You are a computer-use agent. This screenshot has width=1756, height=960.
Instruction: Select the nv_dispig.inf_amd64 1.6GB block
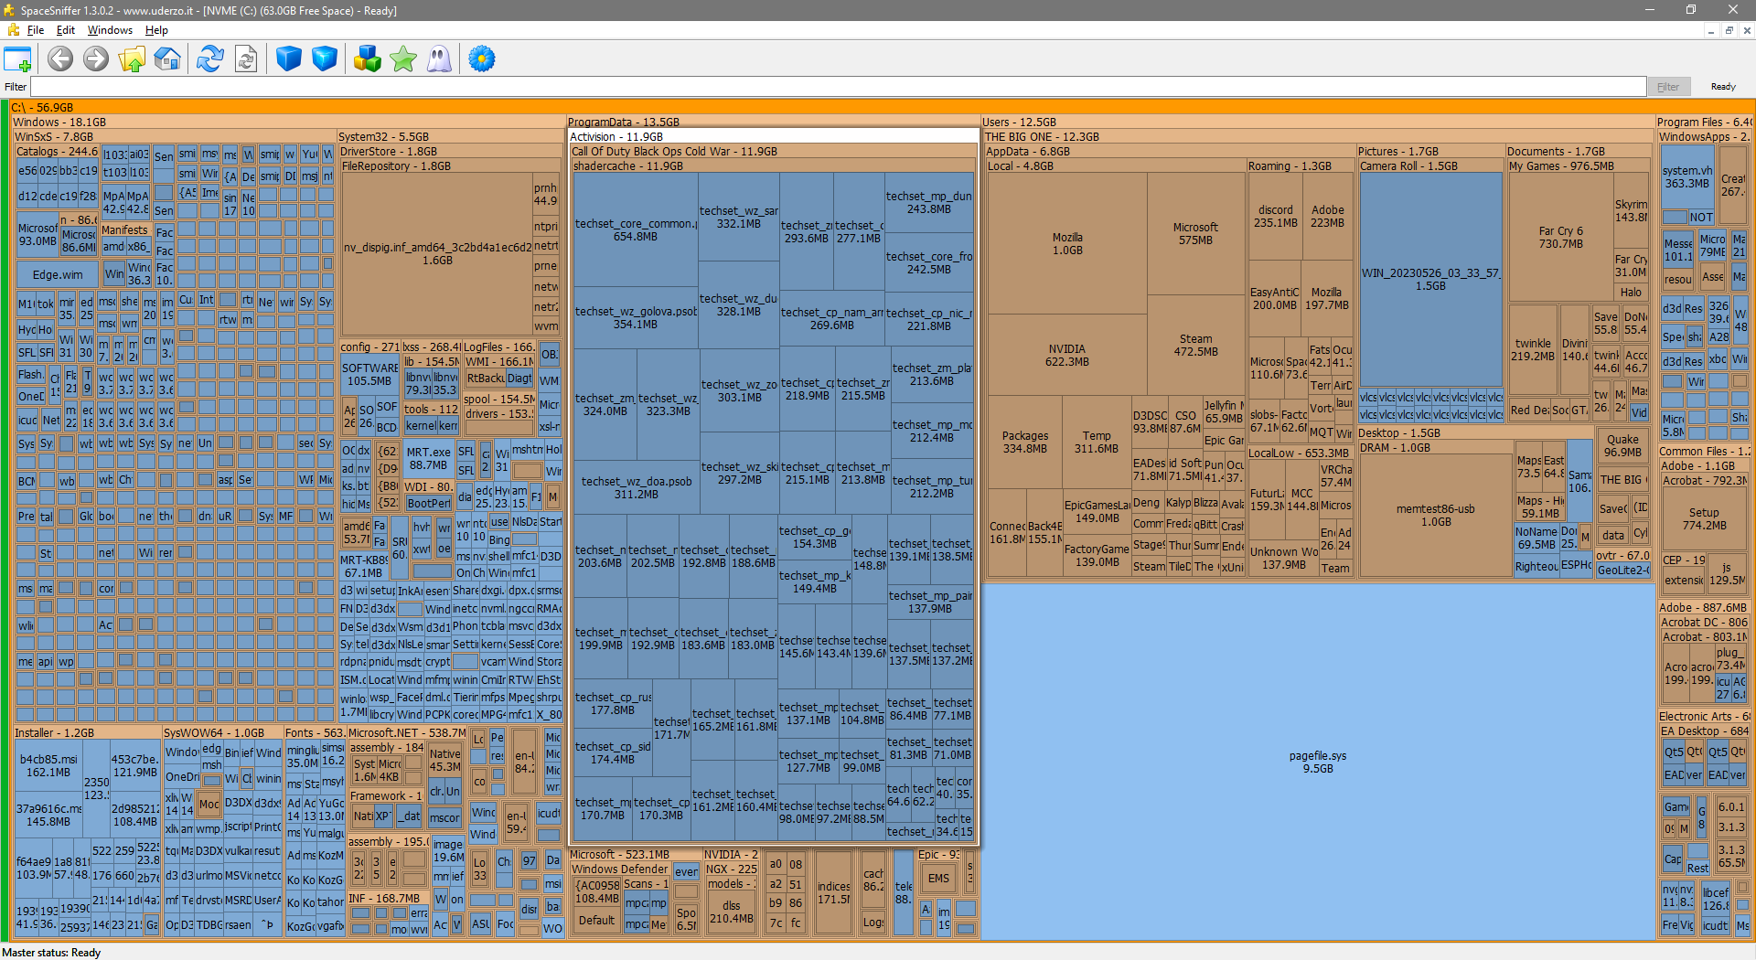pyautogui.click(x=437, y=253)
